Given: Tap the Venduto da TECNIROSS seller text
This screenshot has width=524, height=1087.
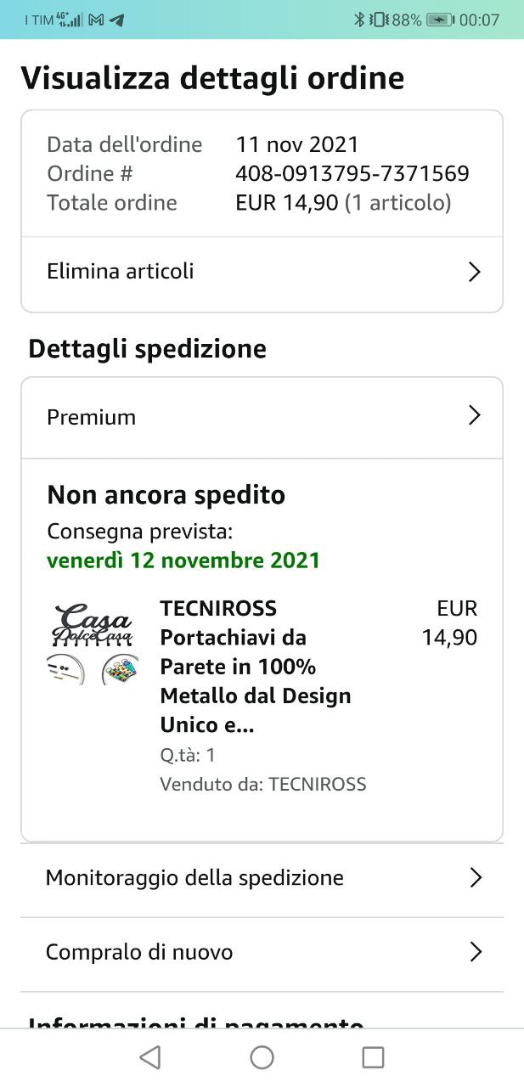Looking at the screenshot, I should pyautogui.click(x=263, y=785).
